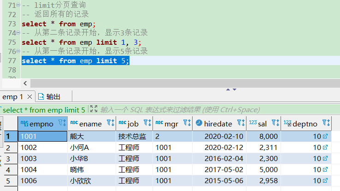This screenshot has width=340, height=191.
Task: Select cell ename 小欣欣
Action: point(92,181)
